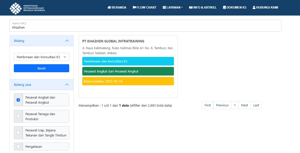Click the Hubungi Kami person icon
The image size is (300, 153).
click(254, 8)
